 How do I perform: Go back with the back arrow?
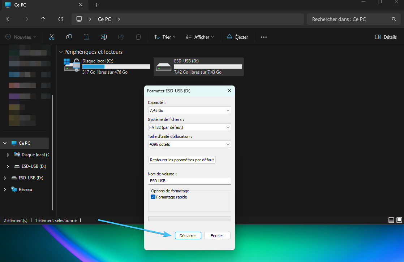[x=9, y=19]
